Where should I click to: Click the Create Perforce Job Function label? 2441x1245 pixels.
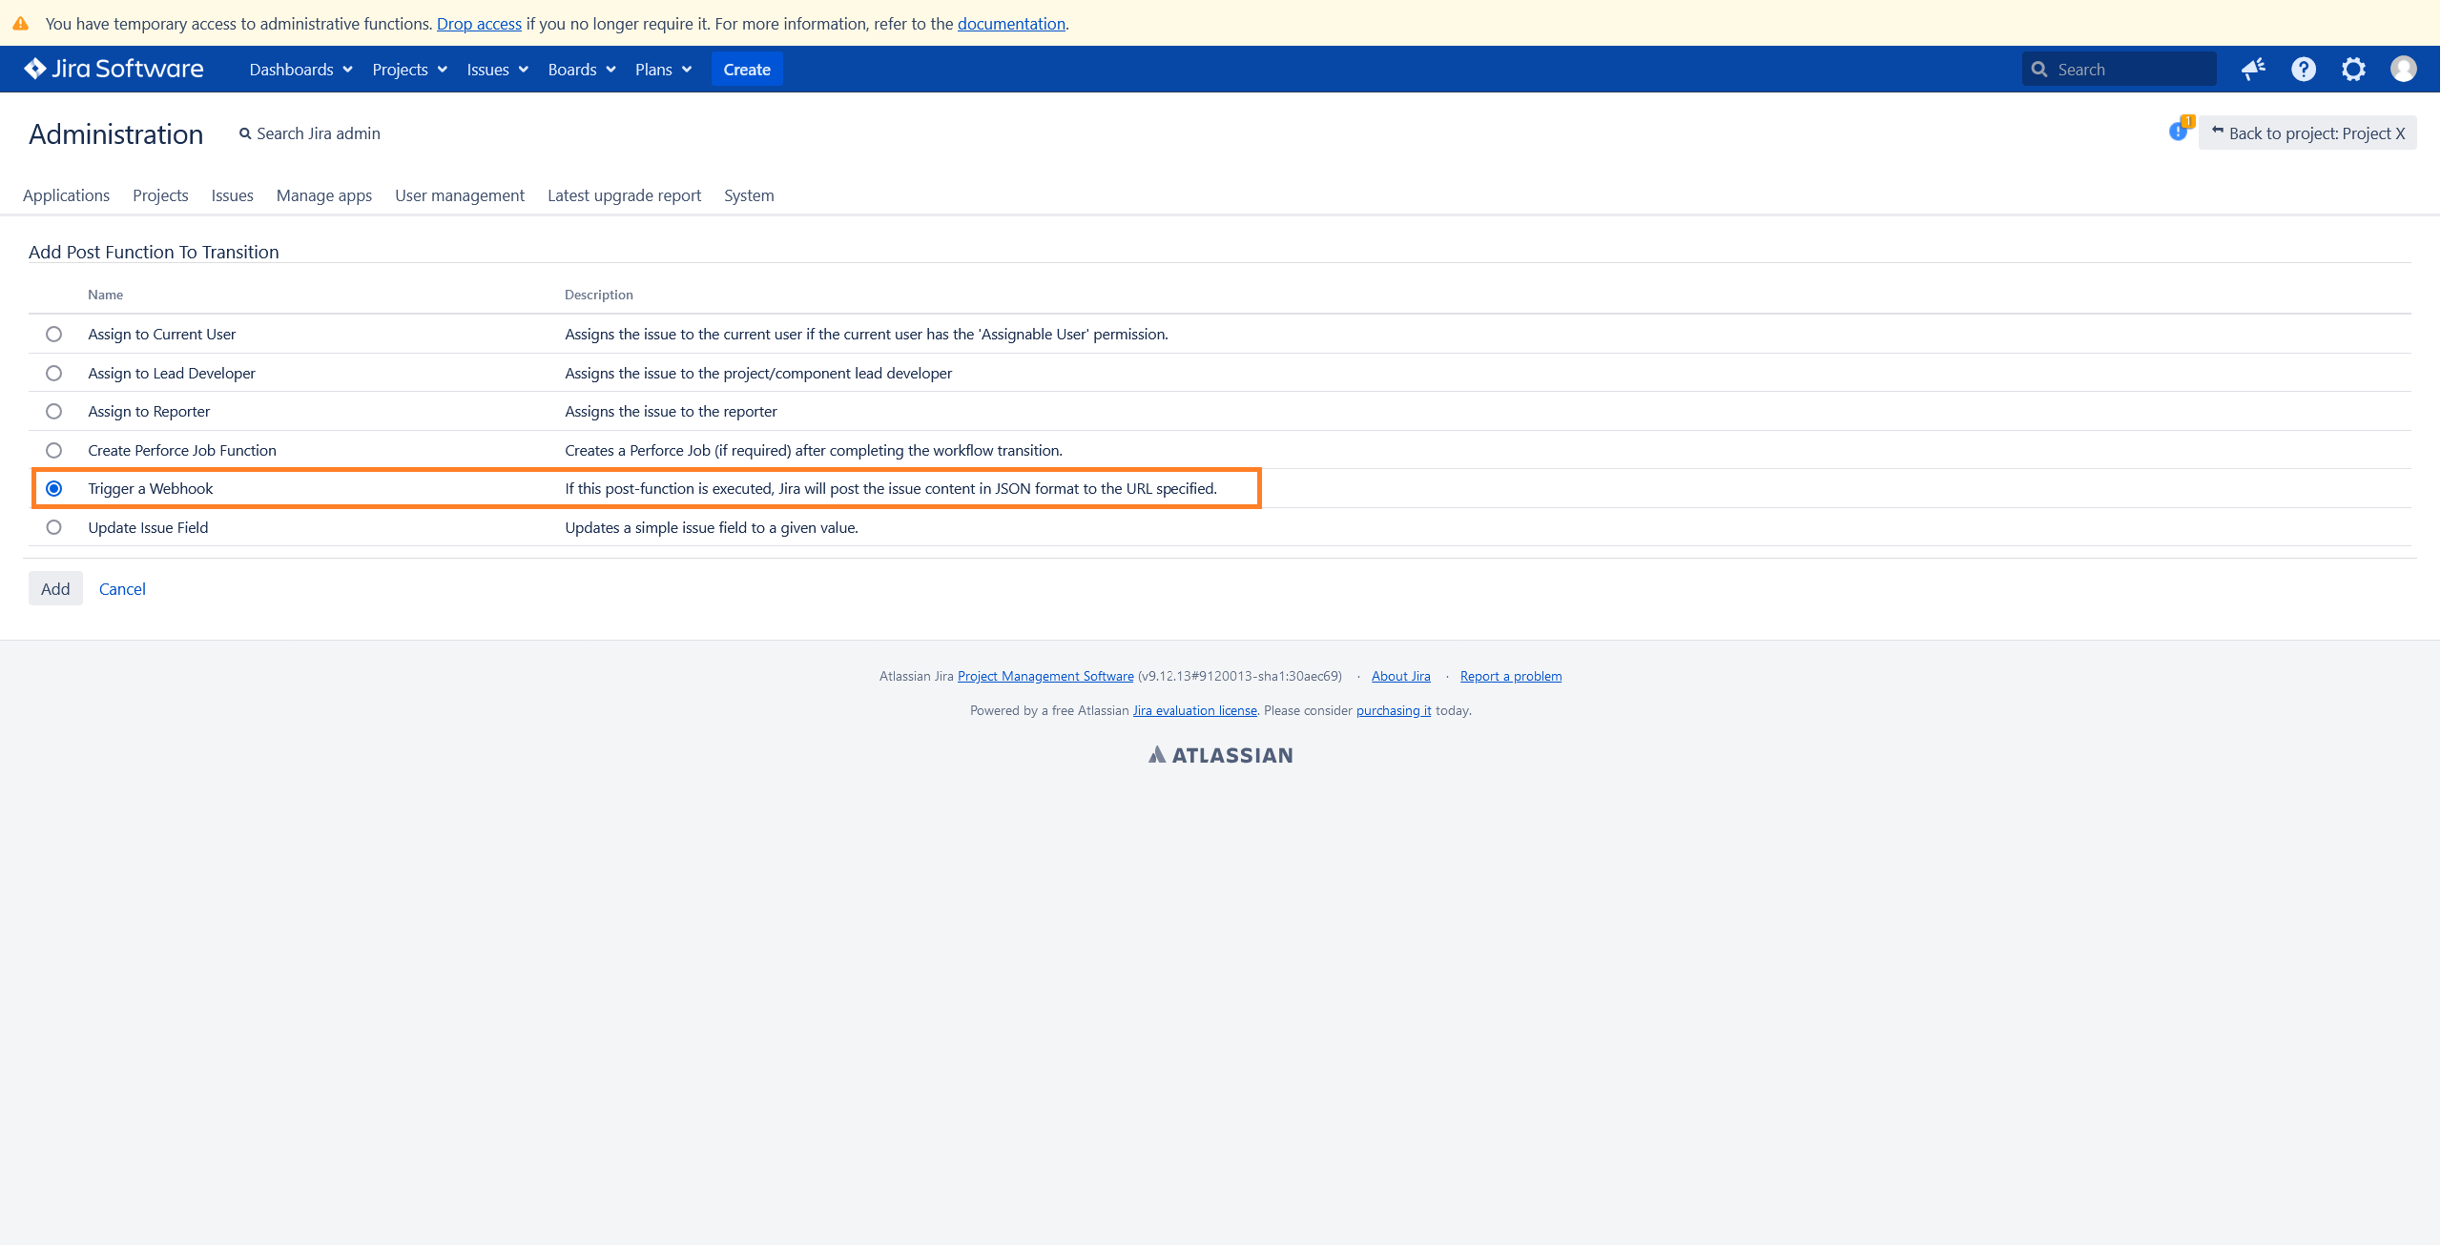pyautogui.click(x=182, y=450)
